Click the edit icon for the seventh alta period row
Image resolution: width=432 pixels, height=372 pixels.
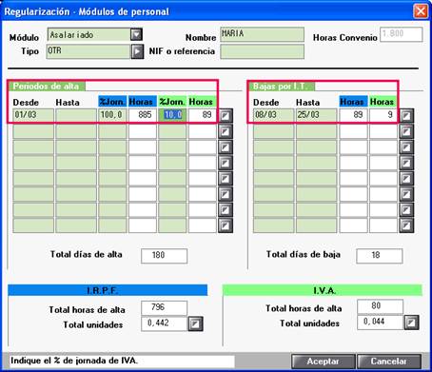coord(226,210)
